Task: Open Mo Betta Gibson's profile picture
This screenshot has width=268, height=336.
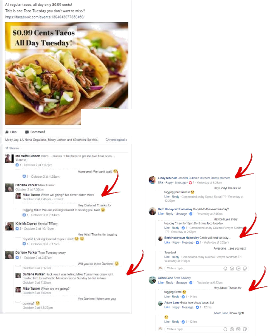Action: point(9,159)
